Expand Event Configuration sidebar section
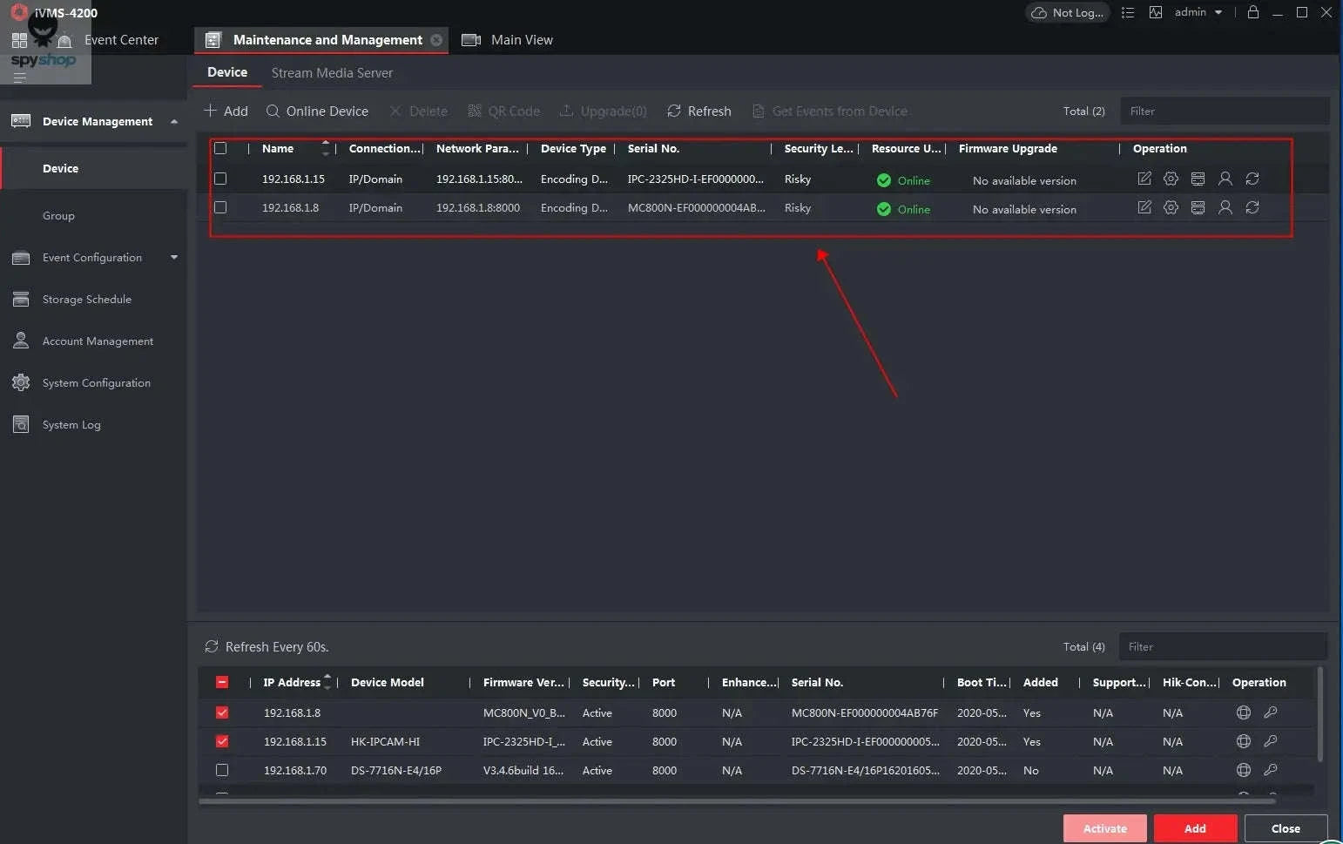This screenshot has height=844, width=1343. tap(174, 257)
